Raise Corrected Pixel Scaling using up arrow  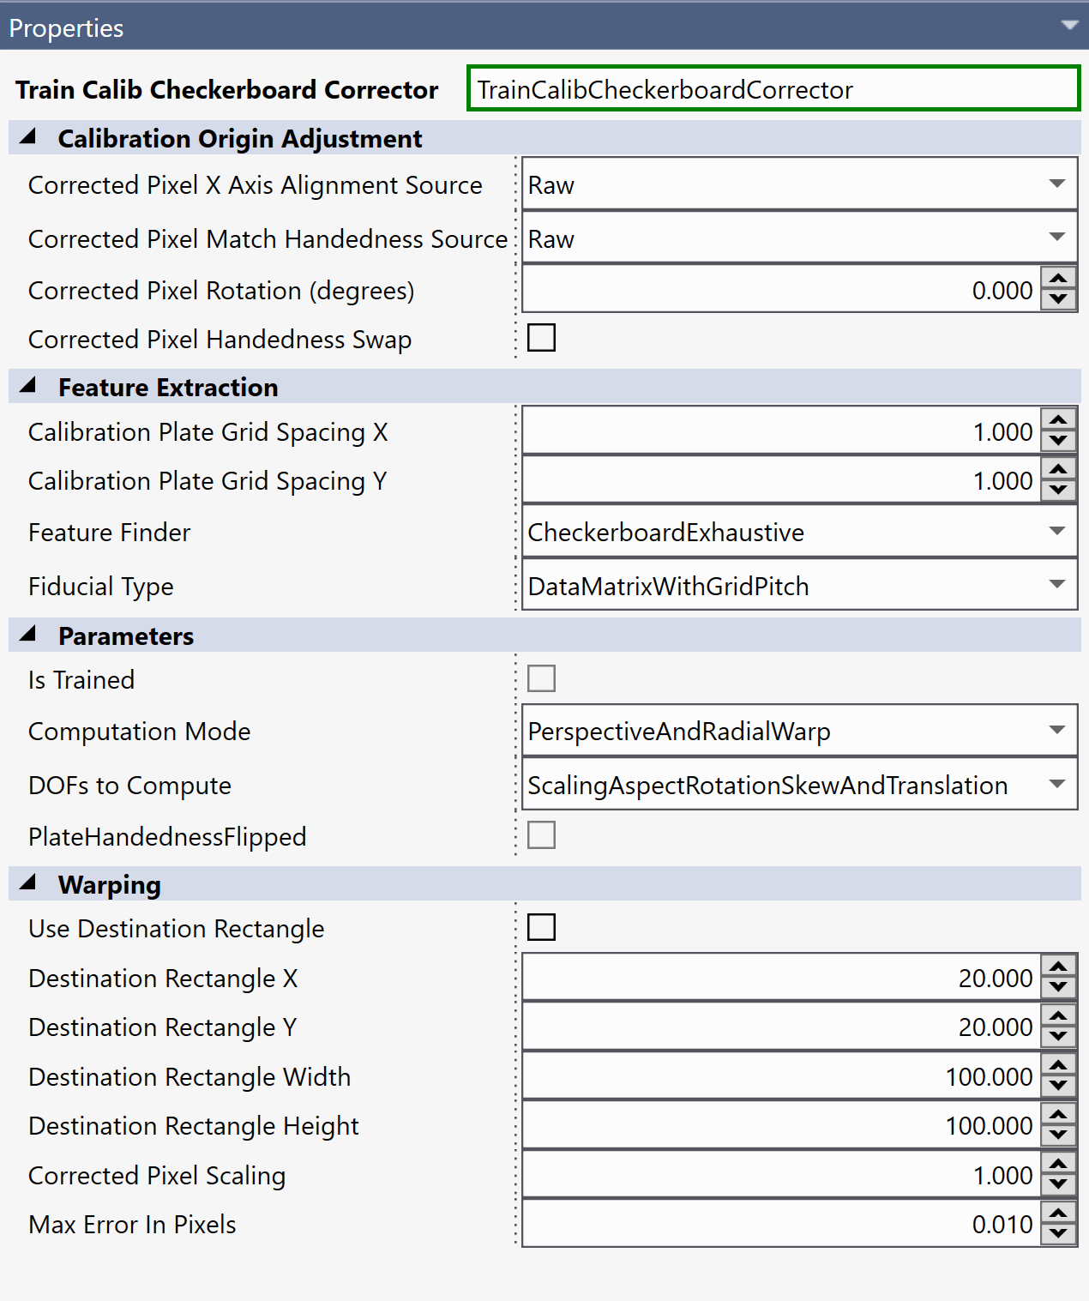tap(1059, 1165)
